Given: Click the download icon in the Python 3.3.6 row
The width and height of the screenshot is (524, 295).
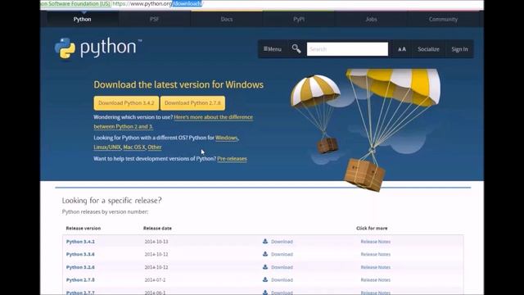Looking at the screenshot, I should (265, 254).
